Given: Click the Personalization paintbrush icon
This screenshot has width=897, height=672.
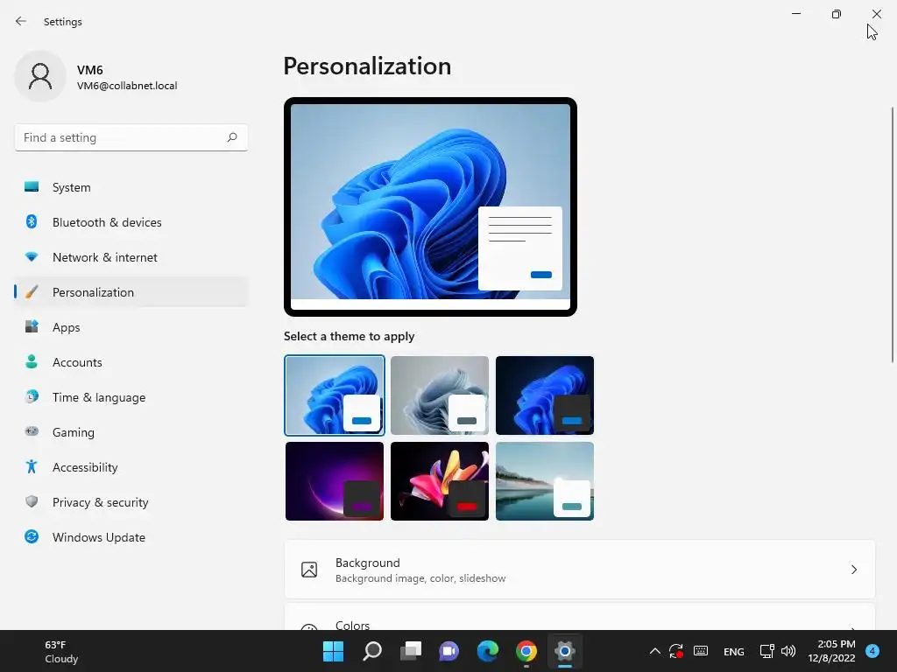Looking at the screenshot, I should (x=32, y=292).
